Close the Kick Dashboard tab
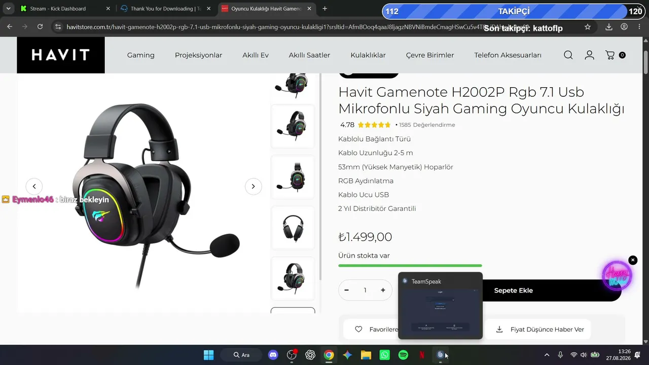This screenshot has width=649, height=365. coord(108,9)
